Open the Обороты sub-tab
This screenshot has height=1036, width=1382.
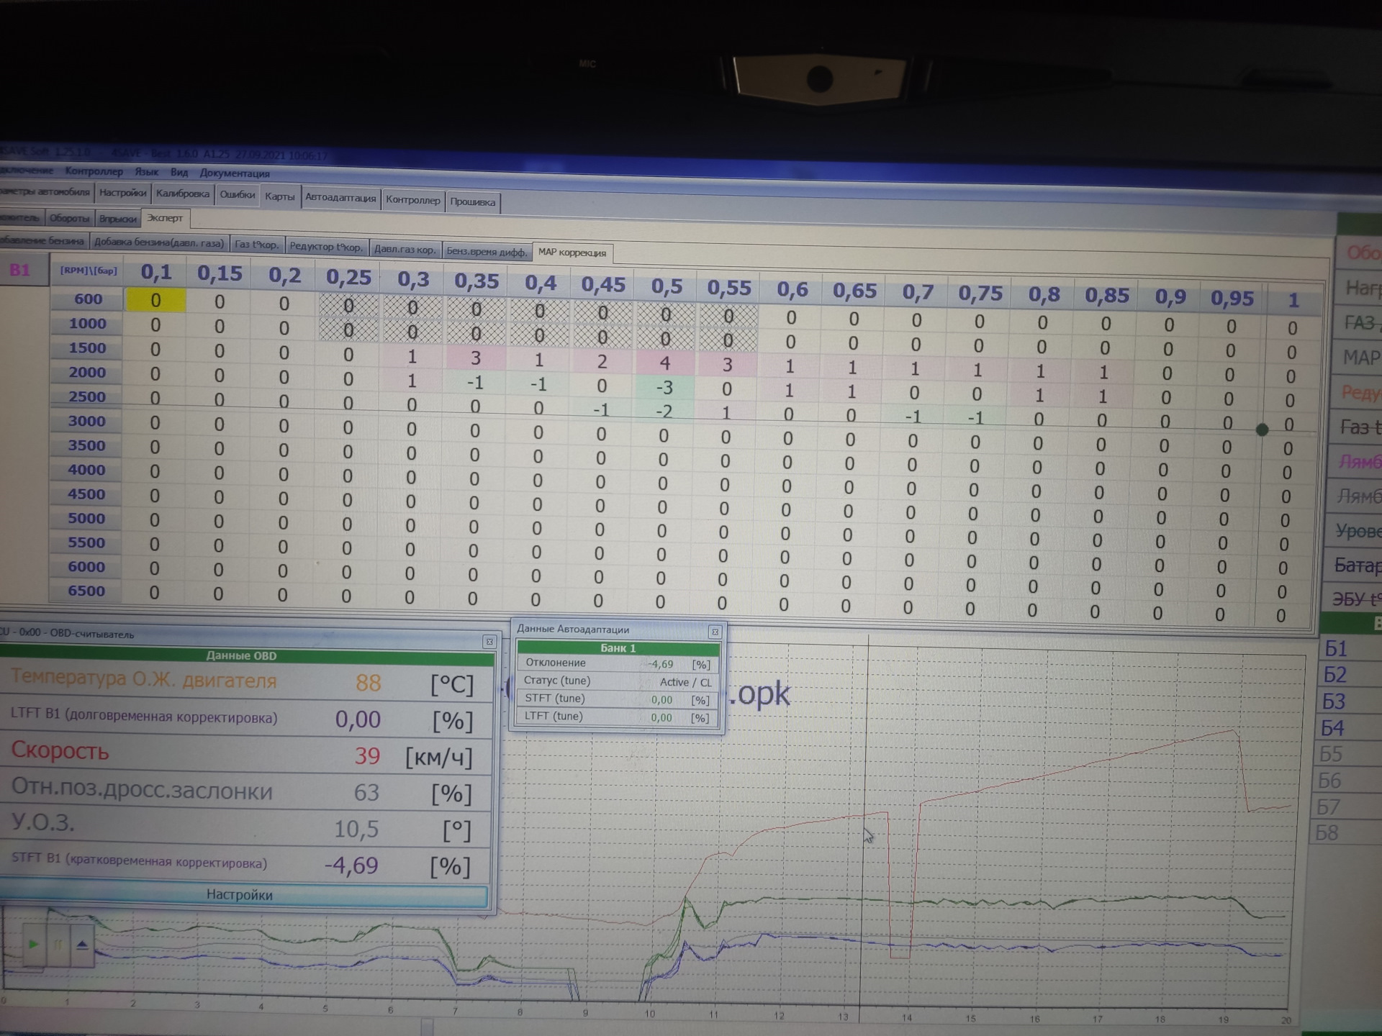[x=69, y=218]
